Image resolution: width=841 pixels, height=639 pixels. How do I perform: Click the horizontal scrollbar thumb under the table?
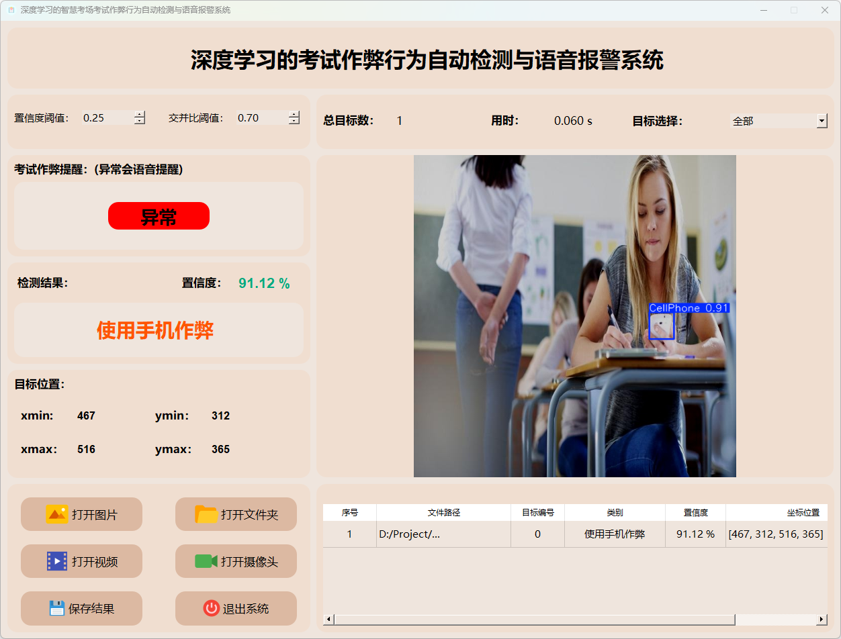tap(535, 619)
